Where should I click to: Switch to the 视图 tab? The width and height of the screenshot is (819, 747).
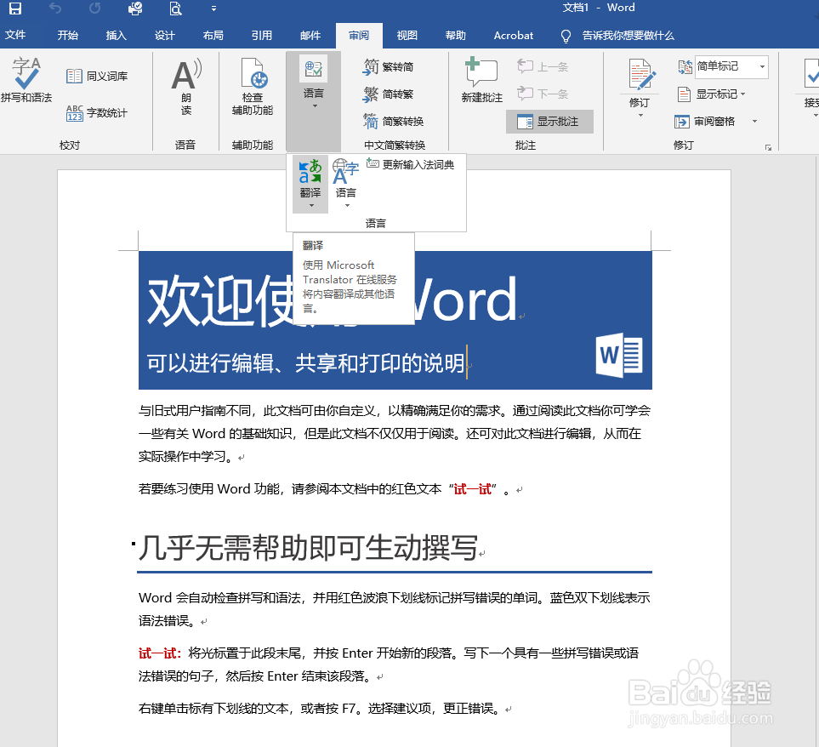click(407, 35)
